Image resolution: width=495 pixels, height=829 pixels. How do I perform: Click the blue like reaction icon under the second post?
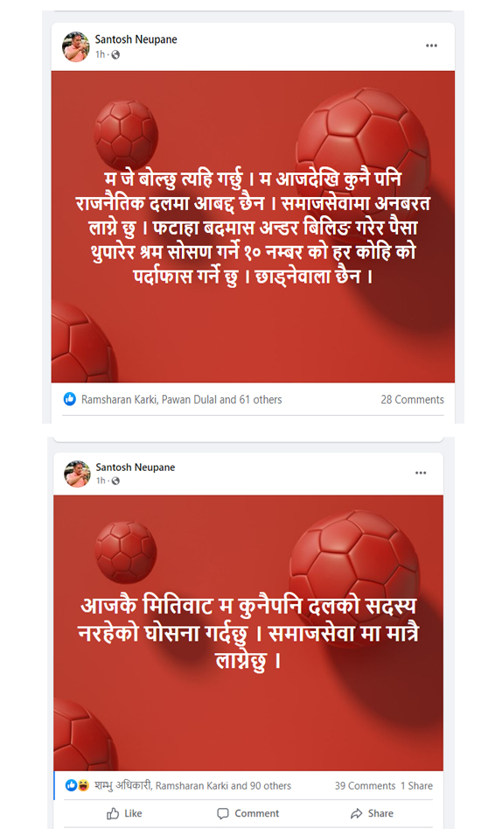coord(72,785)
